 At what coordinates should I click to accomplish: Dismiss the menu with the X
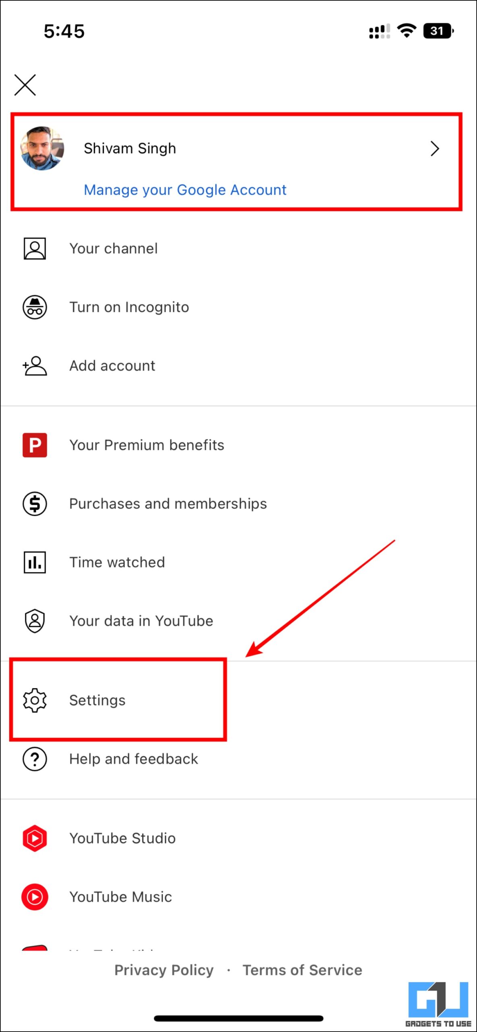pyautogui.click(x=25, y=85)
